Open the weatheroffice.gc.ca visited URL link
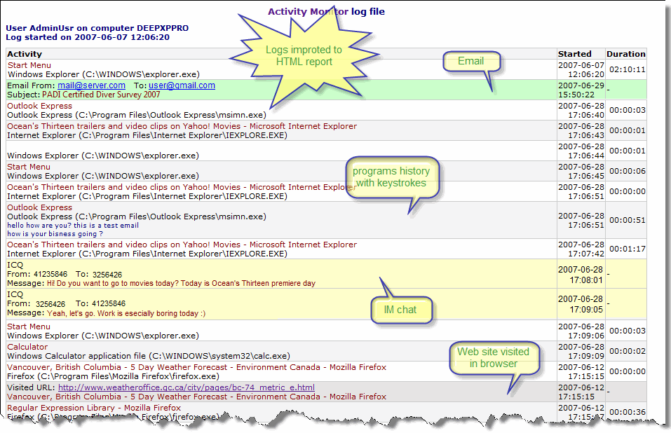The image size is (671, 433). pyautogui.click(x=186, y=387)
